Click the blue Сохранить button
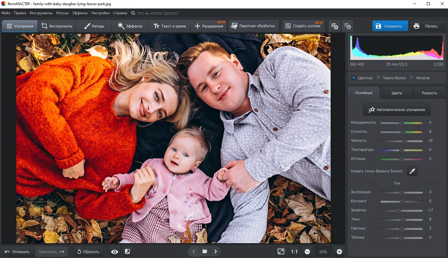This screenshot has width=448, height=258. pyautogui.click(x=390, y=26)
